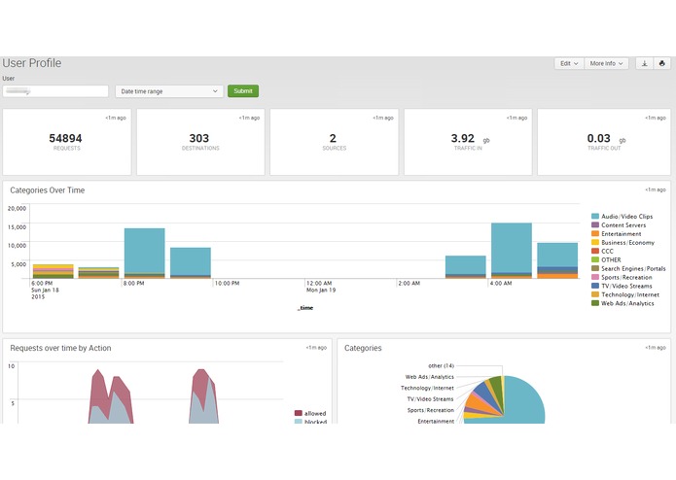This screenshot has width=676, height=480.
Task: Click the 54894 Requests panel
Action: point(67,142)
